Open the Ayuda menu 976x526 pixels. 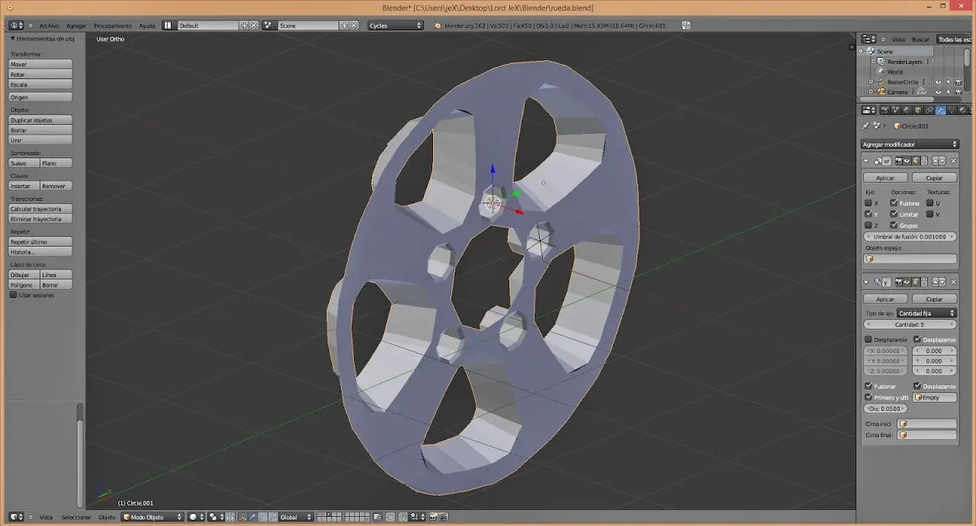coord(147,26)
